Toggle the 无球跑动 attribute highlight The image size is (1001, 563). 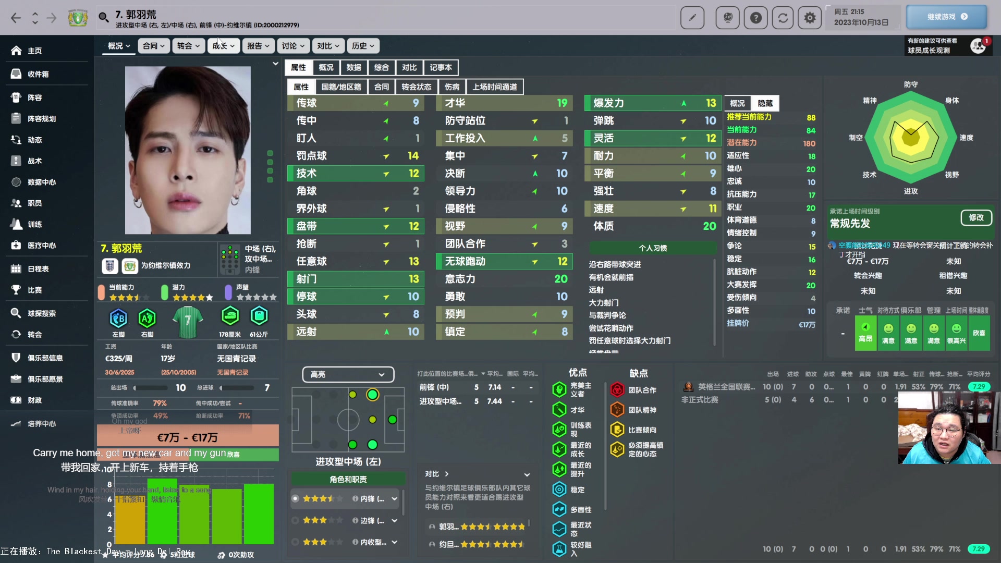pos(504,261)
